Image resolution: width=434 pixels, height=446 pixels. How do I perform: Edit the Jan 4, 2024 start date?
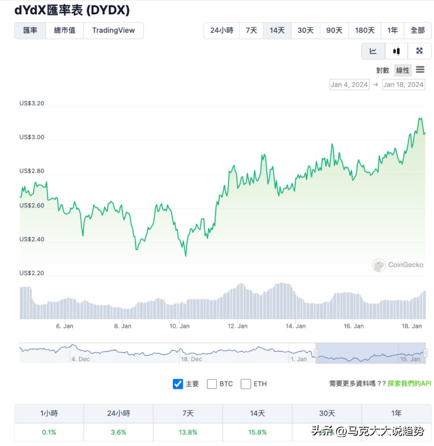349,84
